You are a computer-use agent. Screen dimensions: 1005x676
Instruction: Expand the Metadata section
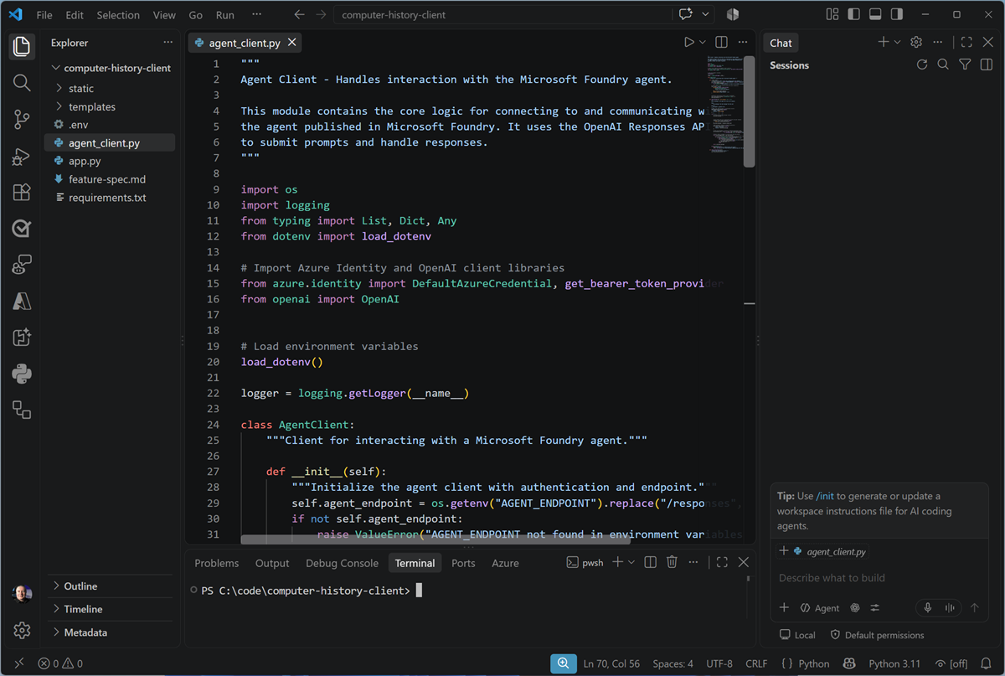[85, 632]
